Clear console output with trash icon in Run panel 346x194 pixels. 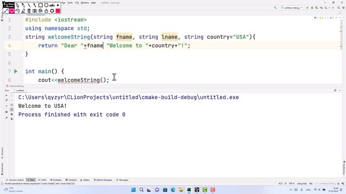coord(12,119)
